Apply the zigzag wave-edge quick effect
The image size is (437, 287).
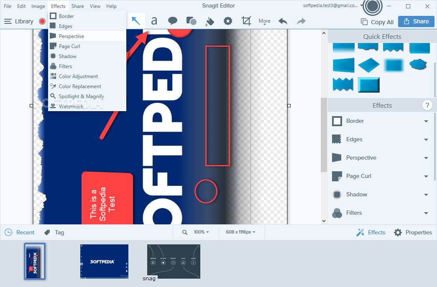(x=343, y=84)
